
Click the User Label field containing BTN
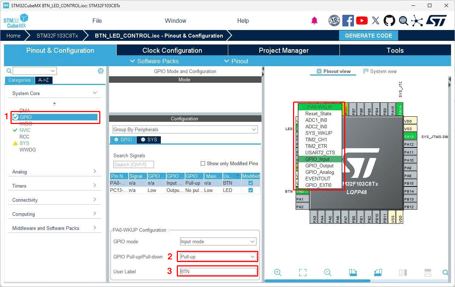[x=217, y=271]
